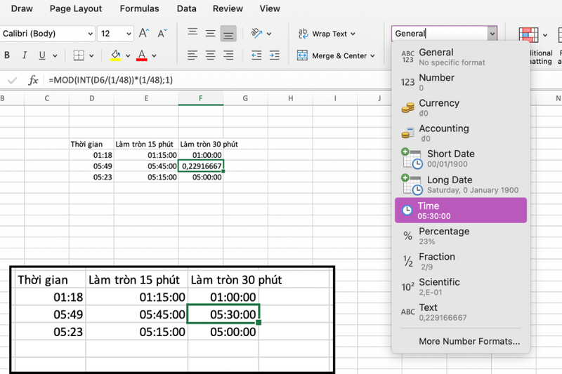Confirm formula with checkmark icon

(x=12, y=80)
